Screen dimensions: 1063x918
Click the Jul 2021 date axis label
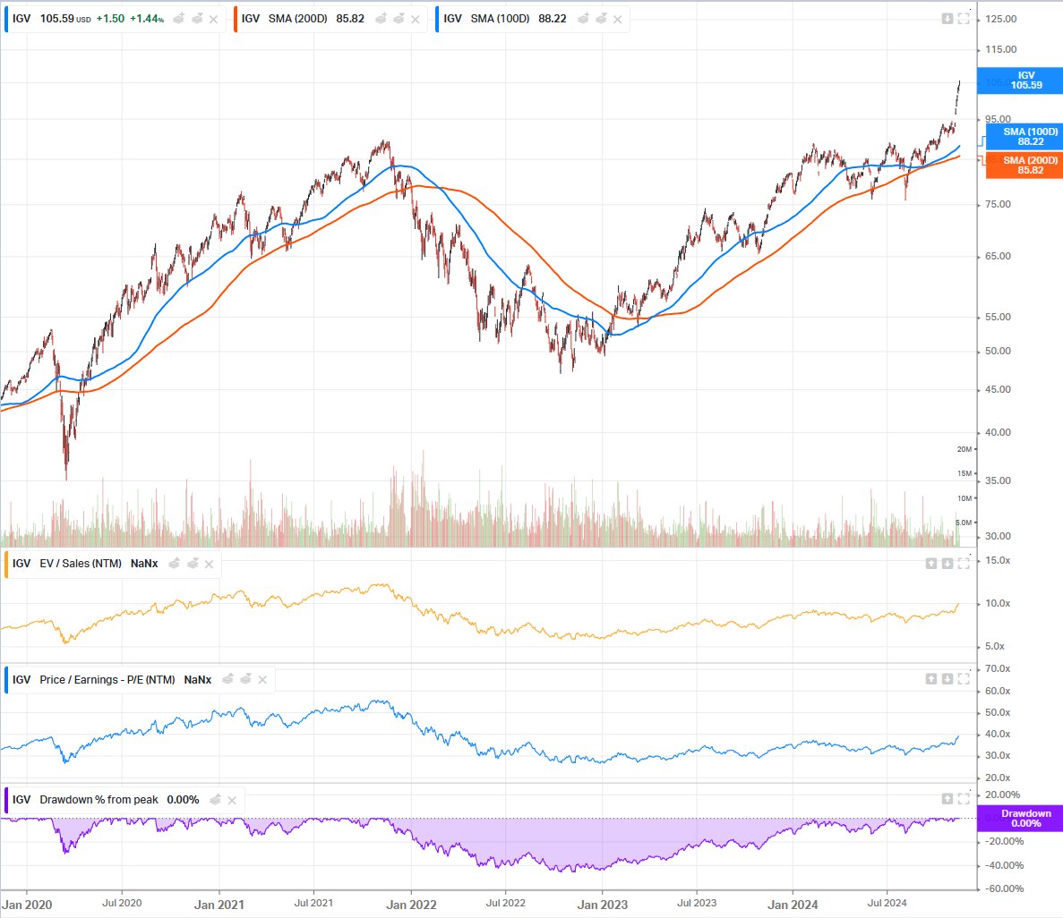tap(313, 903)
